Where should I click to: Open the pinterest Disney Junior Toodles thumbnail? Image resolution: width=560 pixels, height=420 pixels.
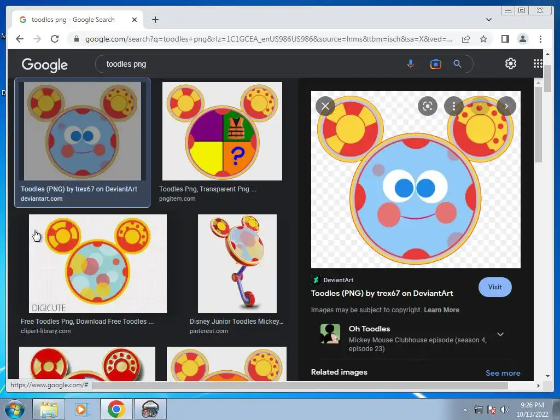click(237, 264)
